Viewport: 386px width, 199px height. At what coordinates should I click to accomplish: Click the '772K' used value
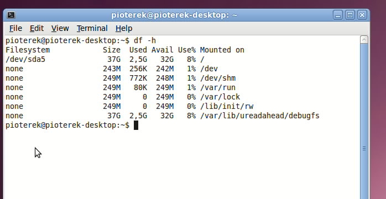click(x=138, y=78)
